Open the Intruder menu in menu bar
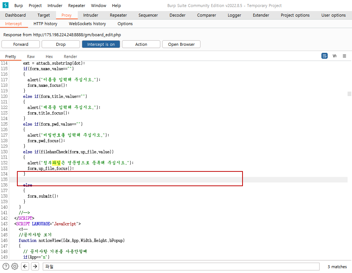This screenshot has width=352, height=273. tap(55, 6)
